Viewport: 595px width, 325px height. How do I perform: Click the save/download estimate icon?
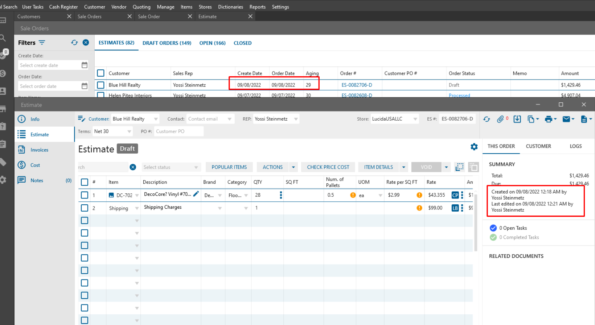[x=517, y=119]
